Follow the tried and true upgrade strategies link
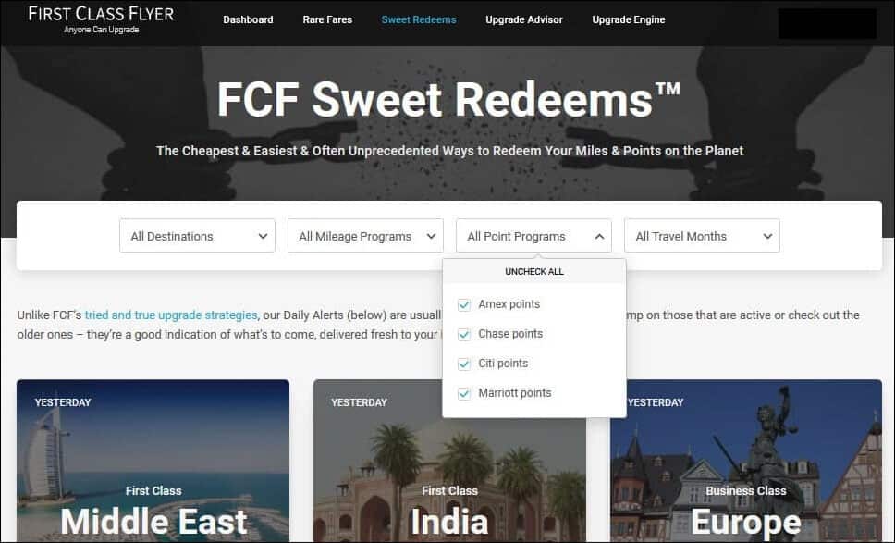 [171, 315]
